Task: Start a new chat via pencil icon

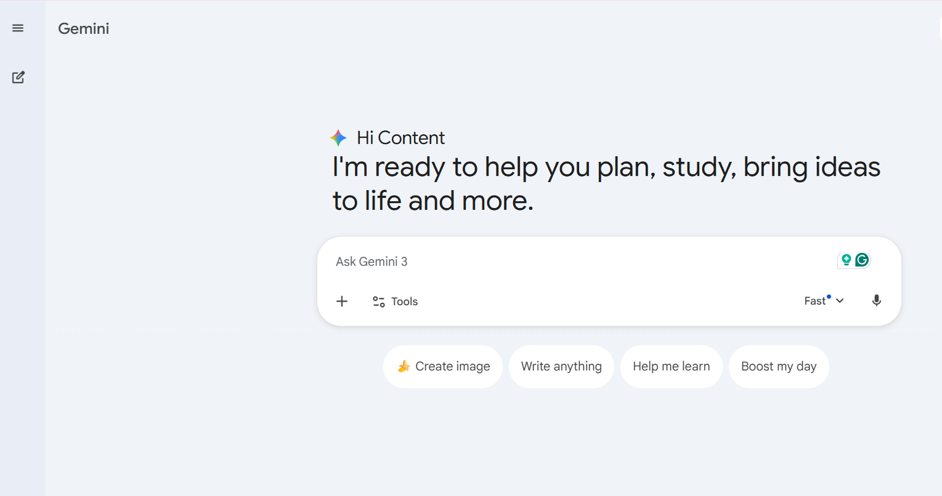Action: [18, 78]
